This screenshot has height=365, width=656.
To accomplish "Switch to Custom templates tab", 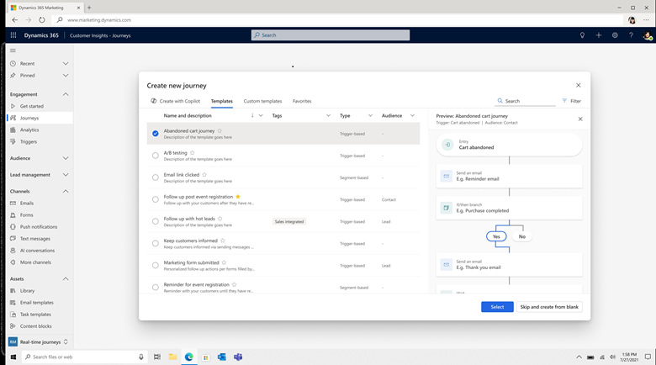I will coord(262,101).
